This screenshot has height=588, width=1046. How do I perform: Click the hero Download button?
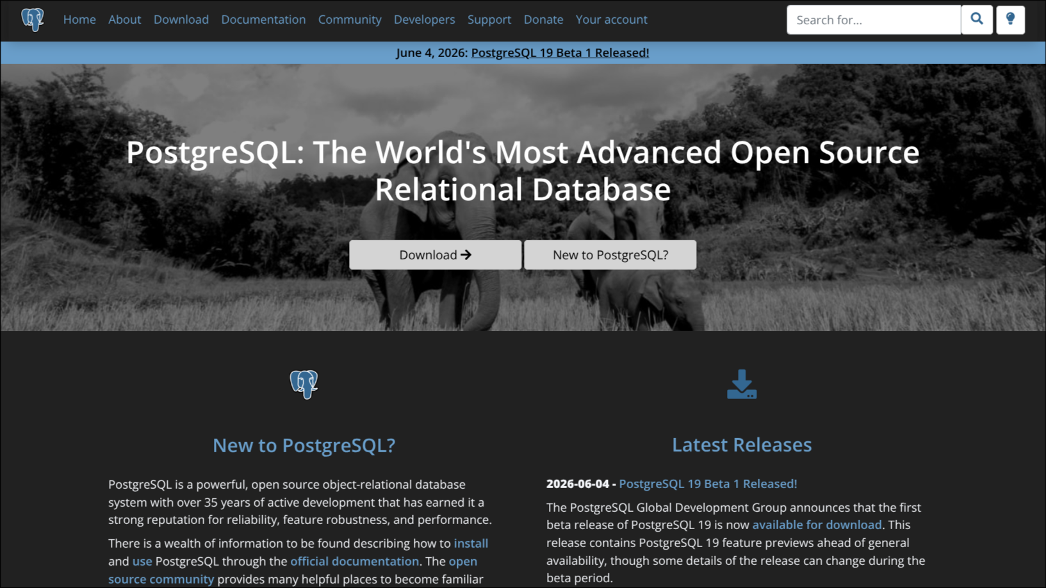coord(436,255)
